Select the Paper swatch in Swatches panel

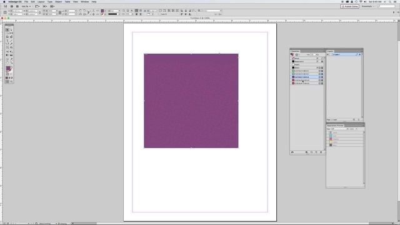click(x=307, y=64)
